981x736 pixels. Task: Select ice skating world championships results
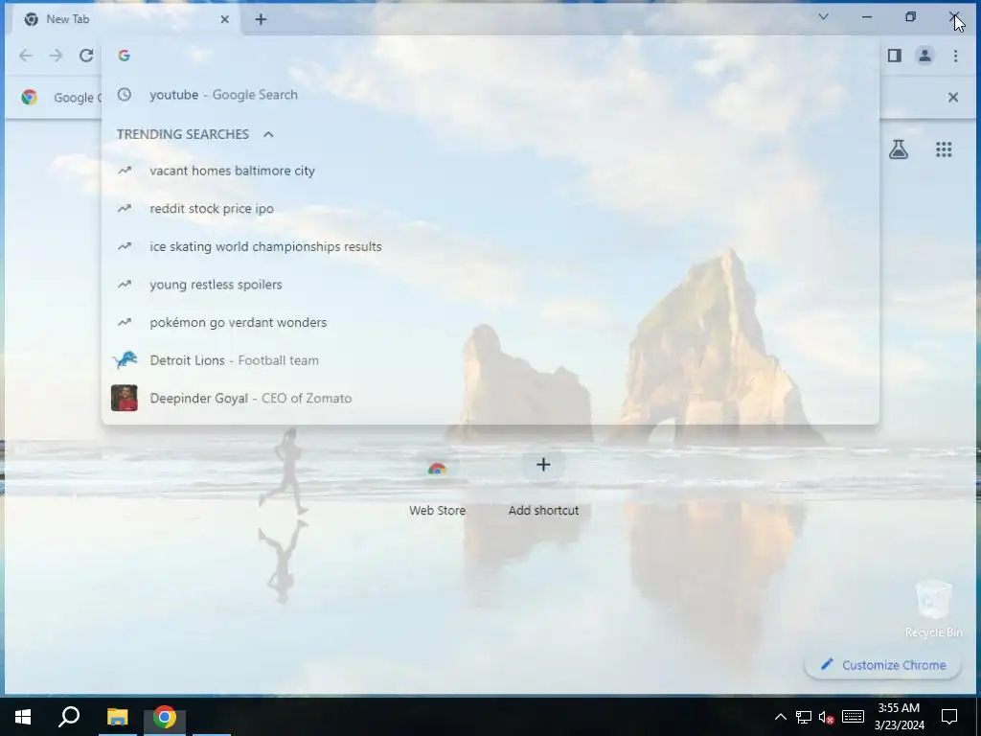490,246
